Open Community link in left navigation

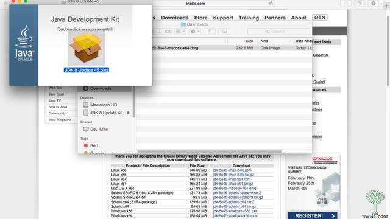(57, 113)
